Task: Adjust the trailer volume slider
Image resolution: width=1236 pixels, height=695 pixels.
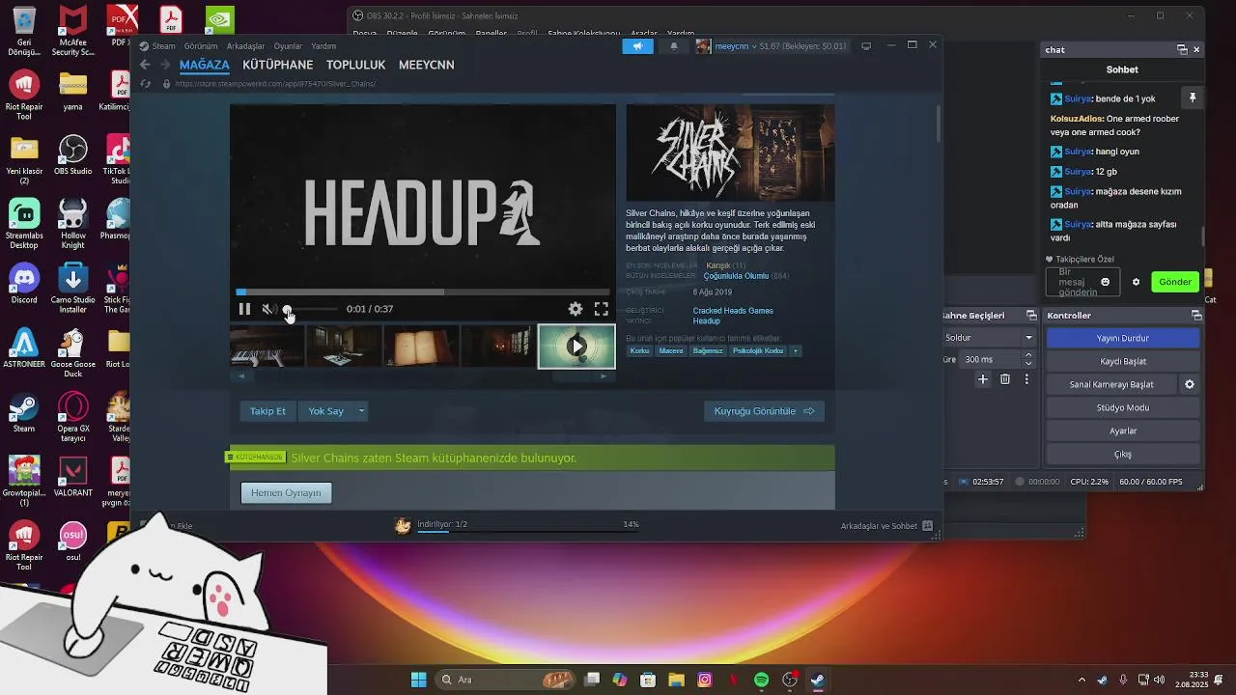Action: 311,309
